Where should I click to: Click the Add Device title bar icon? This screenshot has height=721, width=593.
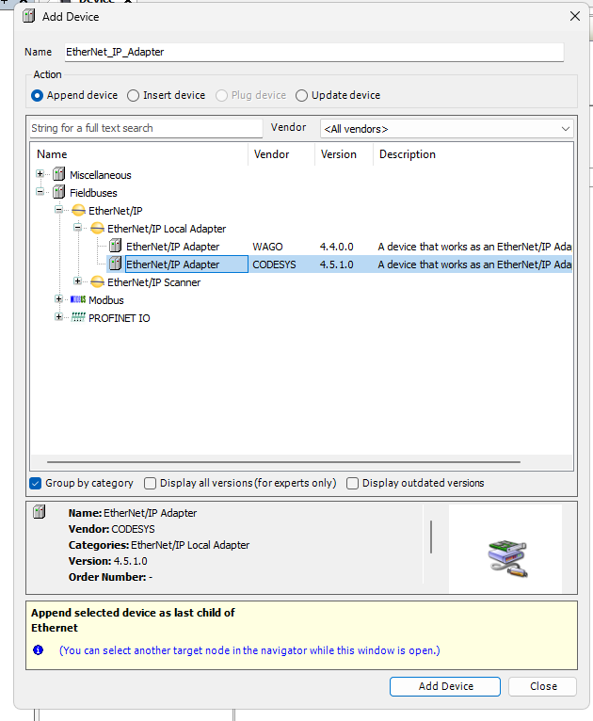pos(29,16)
